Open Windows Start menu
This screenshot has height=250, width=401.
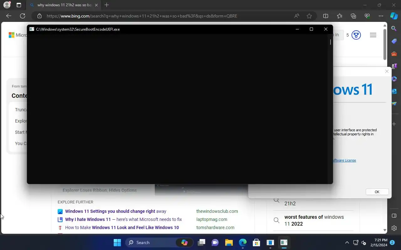[x=117, y=242]
